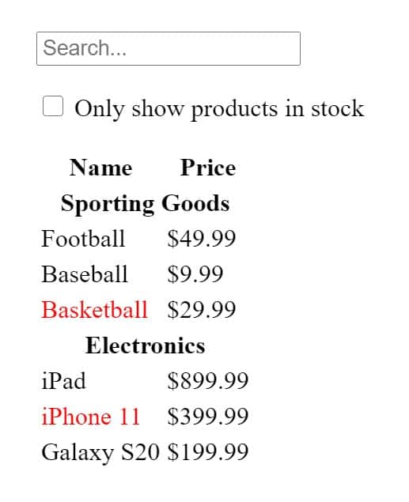Select the Football product name

tap(83, 239)
